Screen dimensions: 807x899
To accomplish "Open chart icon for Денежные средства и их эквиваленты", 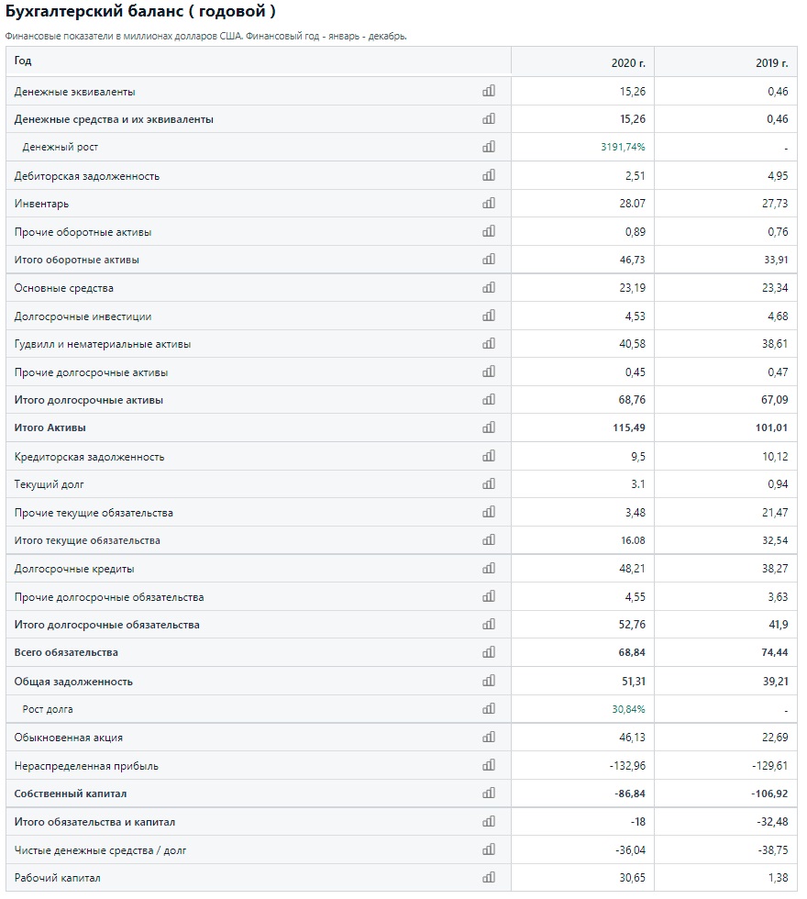I will pos(488,118).
